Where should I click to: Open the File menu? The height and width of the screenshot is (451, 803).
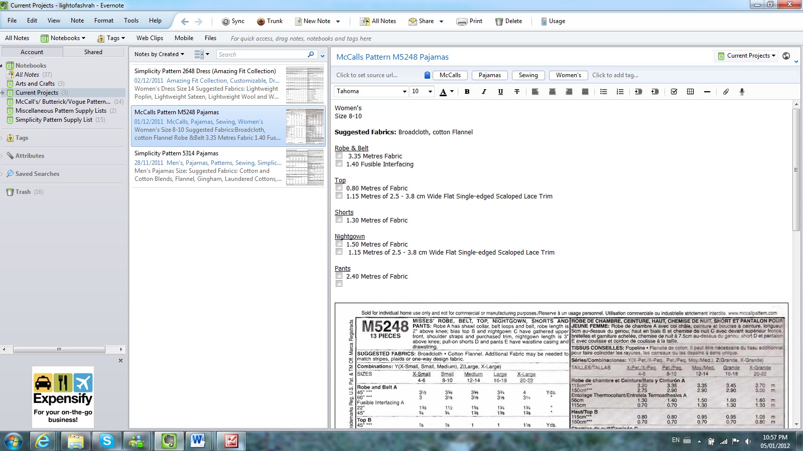[x=12, y=21]
